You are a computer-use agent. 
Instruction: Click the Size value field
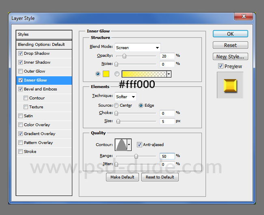click(167, 121)
